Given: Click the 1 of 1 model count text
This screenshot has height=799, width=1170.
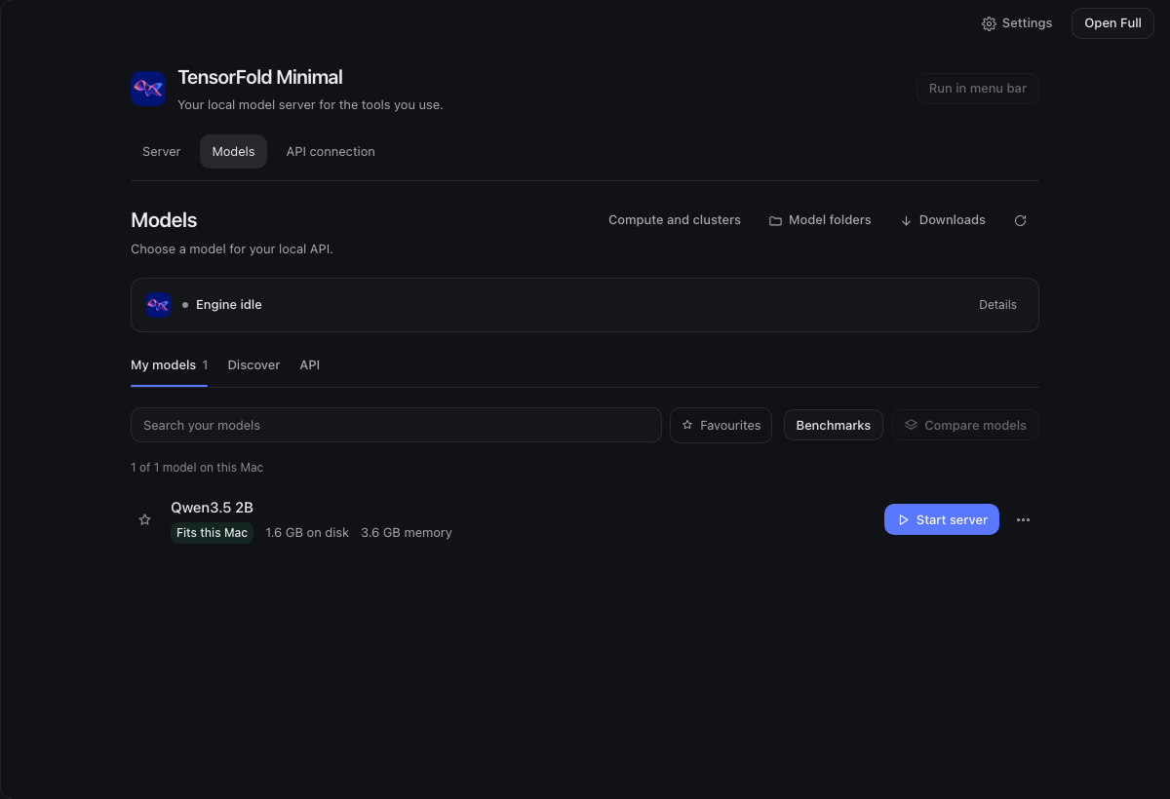Looking at the screenshot, I should tap(197, 468).
